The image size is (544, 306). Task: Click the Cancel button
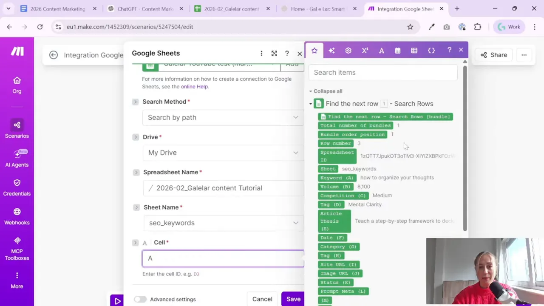coord(262,299)
